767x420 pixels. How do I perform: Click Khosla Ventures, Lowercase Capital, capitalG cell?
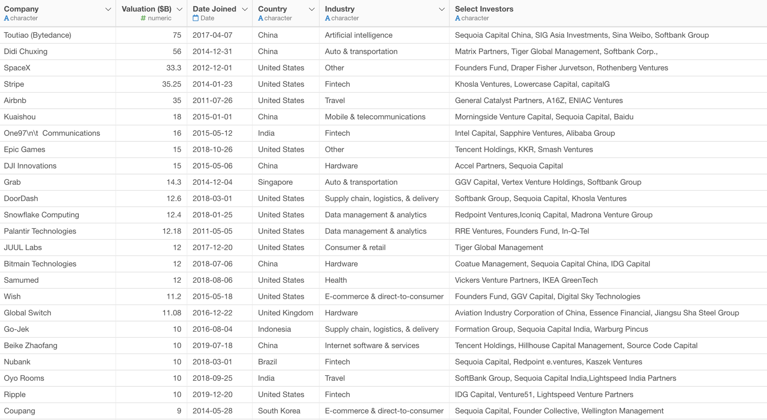(532, 84)
